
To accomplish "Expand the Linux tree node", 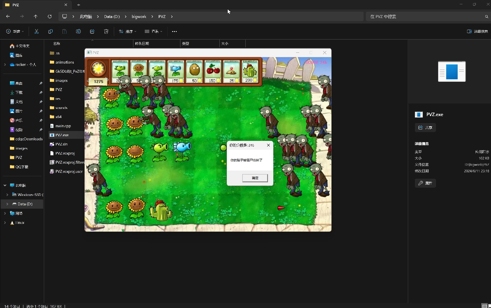I will pos(5,223).
